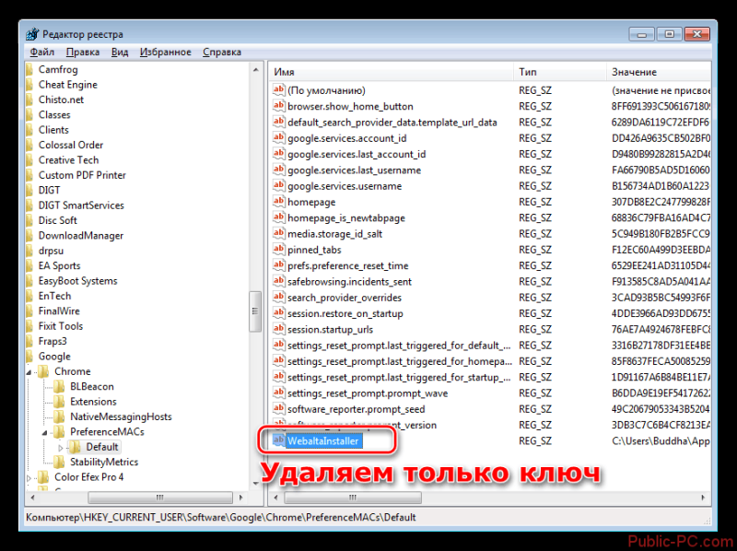Open the Справка menu
The image size is (737, 551).
click(x=222, y=52)
